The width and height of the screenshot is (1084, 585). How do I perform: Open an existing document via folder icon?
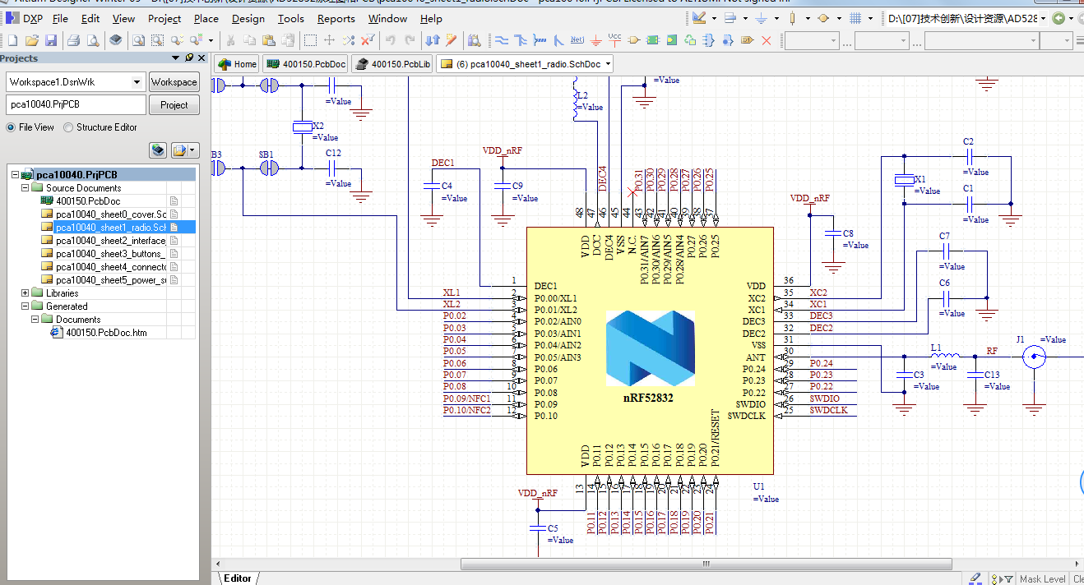click(x=32, y=40)
